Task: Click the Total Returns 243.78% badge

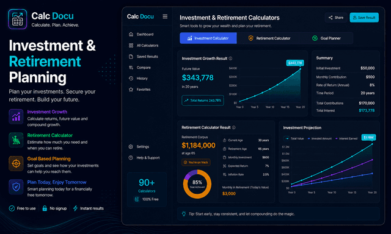Action: [203, 101]
